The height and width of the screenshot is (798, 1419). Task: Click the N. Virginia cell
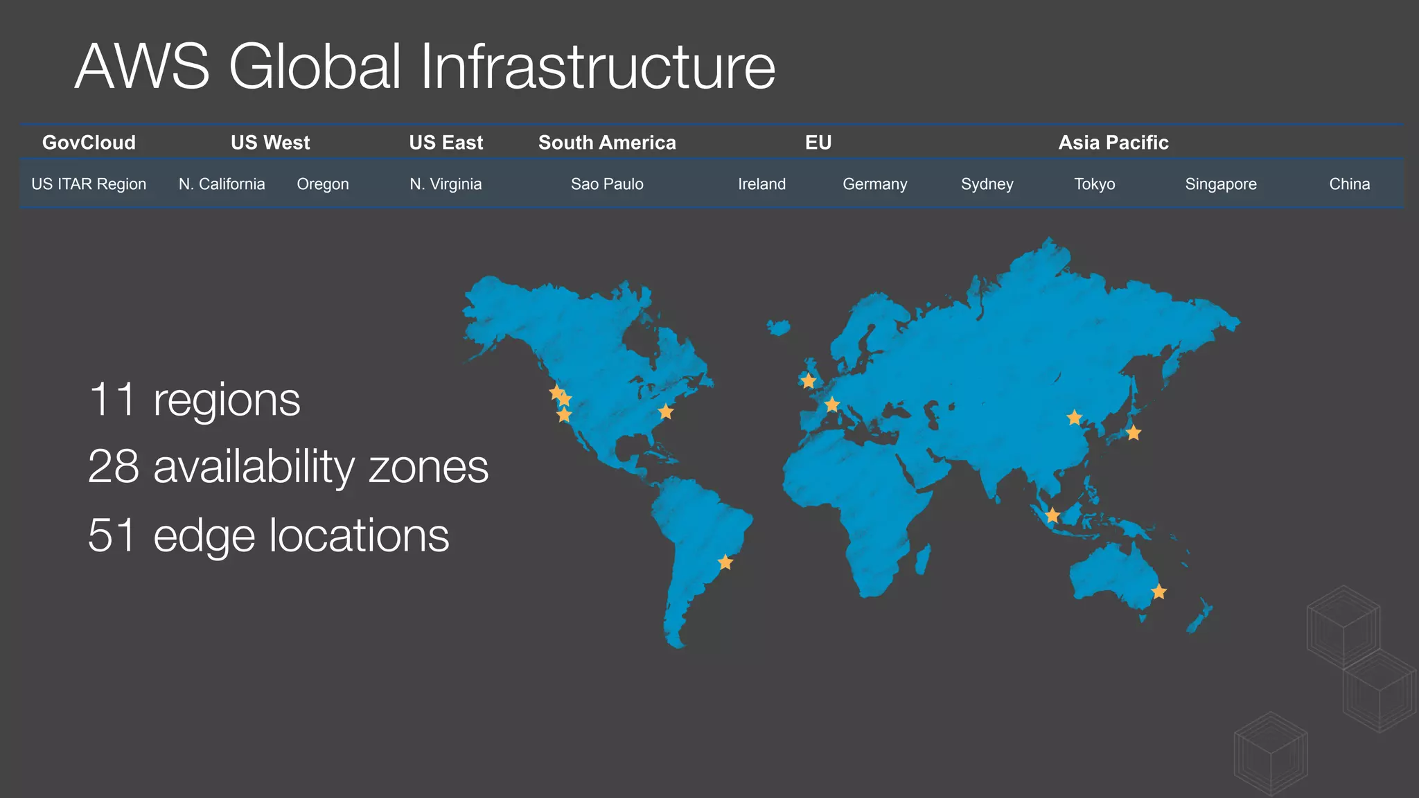click(446, 184)
